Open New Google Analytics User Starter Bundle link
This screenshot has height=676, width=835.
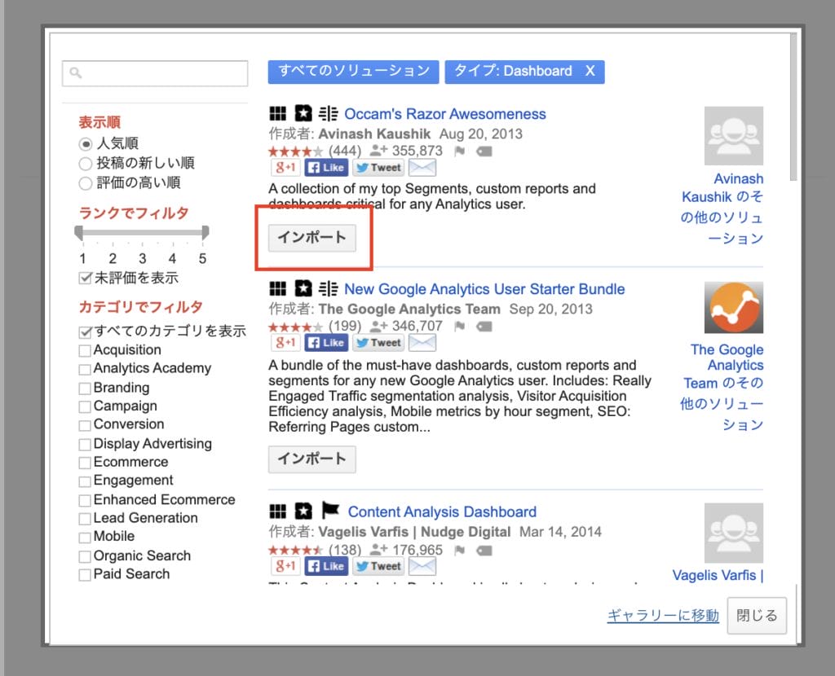(x=484, y=289)
